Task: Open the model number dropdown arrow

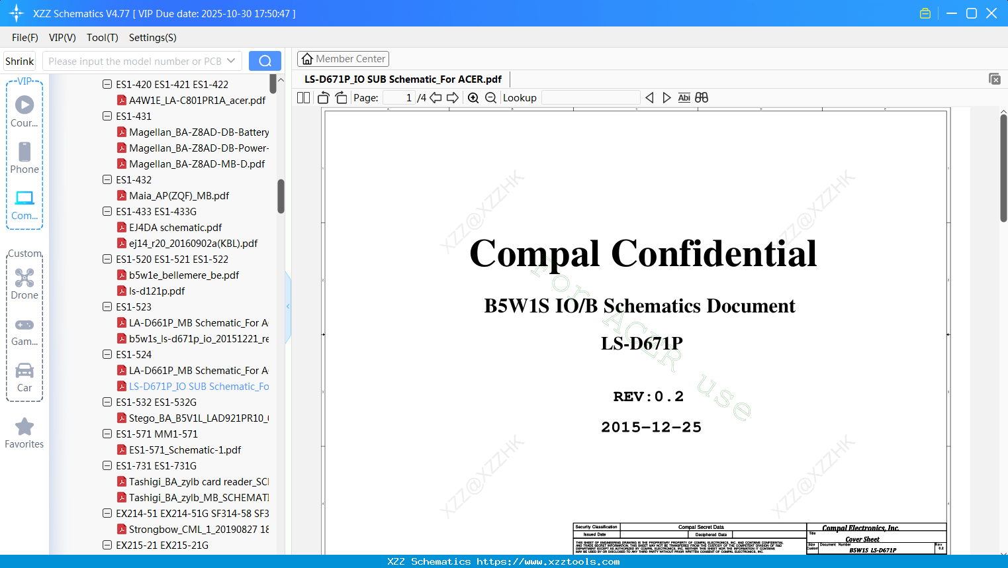Action: (x=231, y=61)
